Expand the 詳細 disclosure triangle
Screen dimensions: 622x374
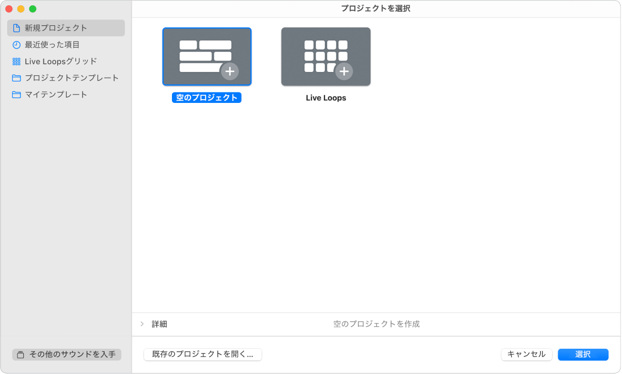click(x=142, y=324)
